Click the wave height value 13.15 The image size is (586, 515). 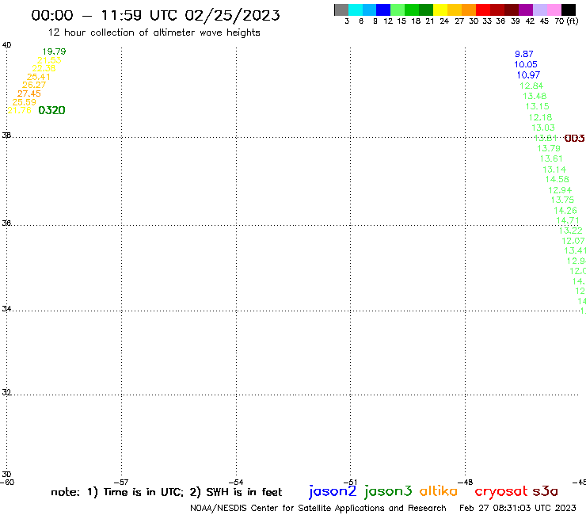[538, 107]
